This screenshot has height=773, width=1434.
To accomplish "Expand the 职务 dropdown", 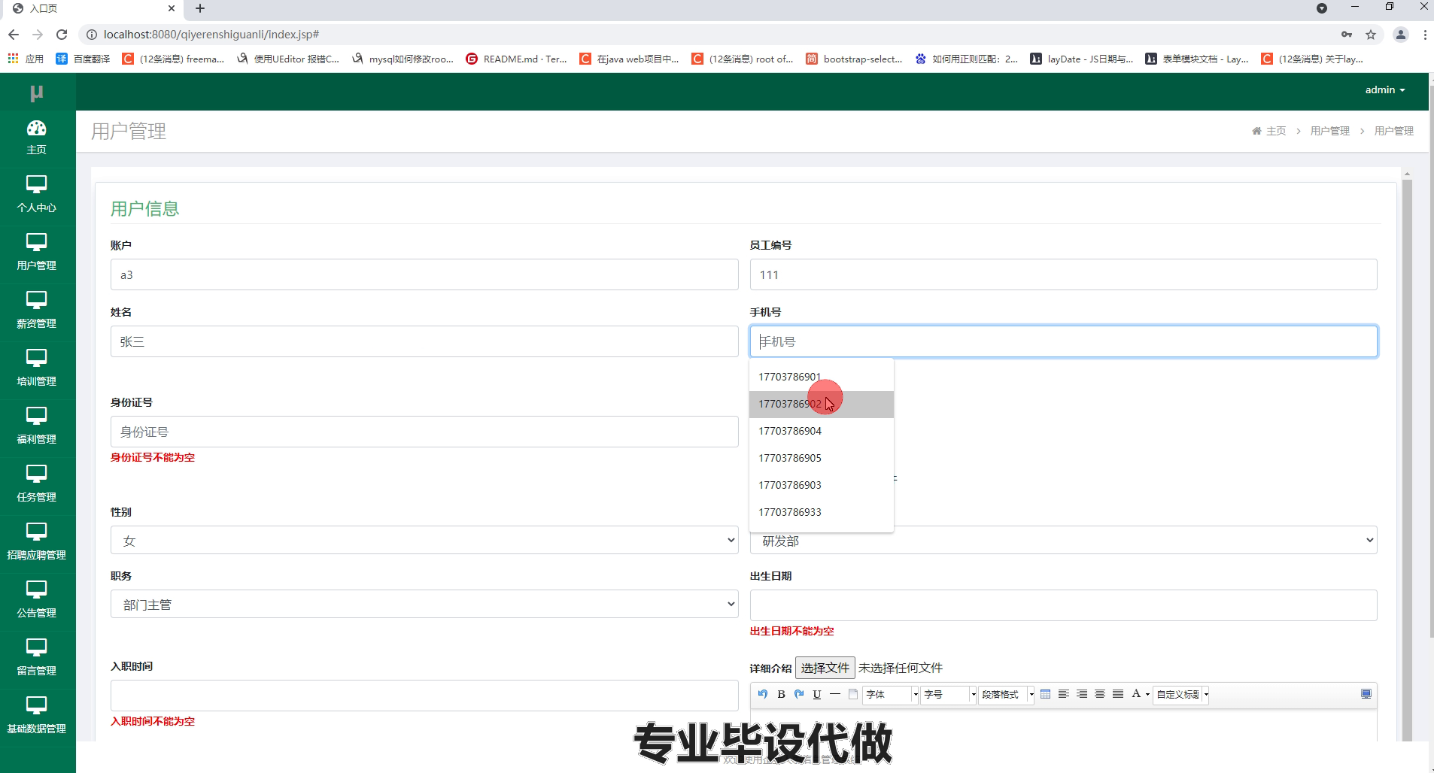I will click(424, 605).
